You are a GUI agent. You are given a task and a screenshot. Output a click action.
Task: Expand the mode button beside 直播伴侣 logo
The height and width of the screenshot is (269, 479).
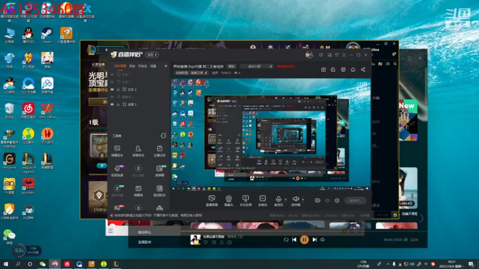[x=152, y=54]
